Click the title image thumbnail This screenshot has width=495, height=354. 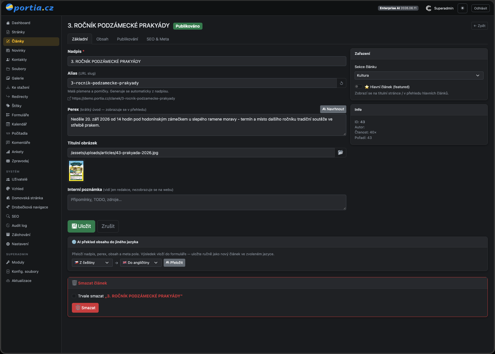[76, 171]
